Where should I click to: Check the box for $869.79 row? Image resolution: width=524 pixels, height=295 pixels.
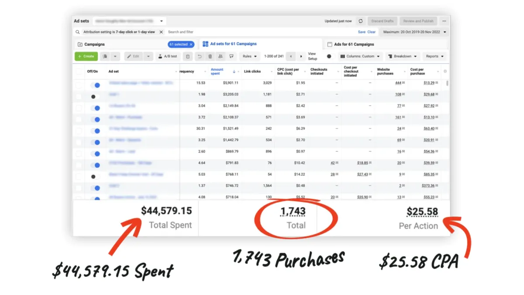79,154
